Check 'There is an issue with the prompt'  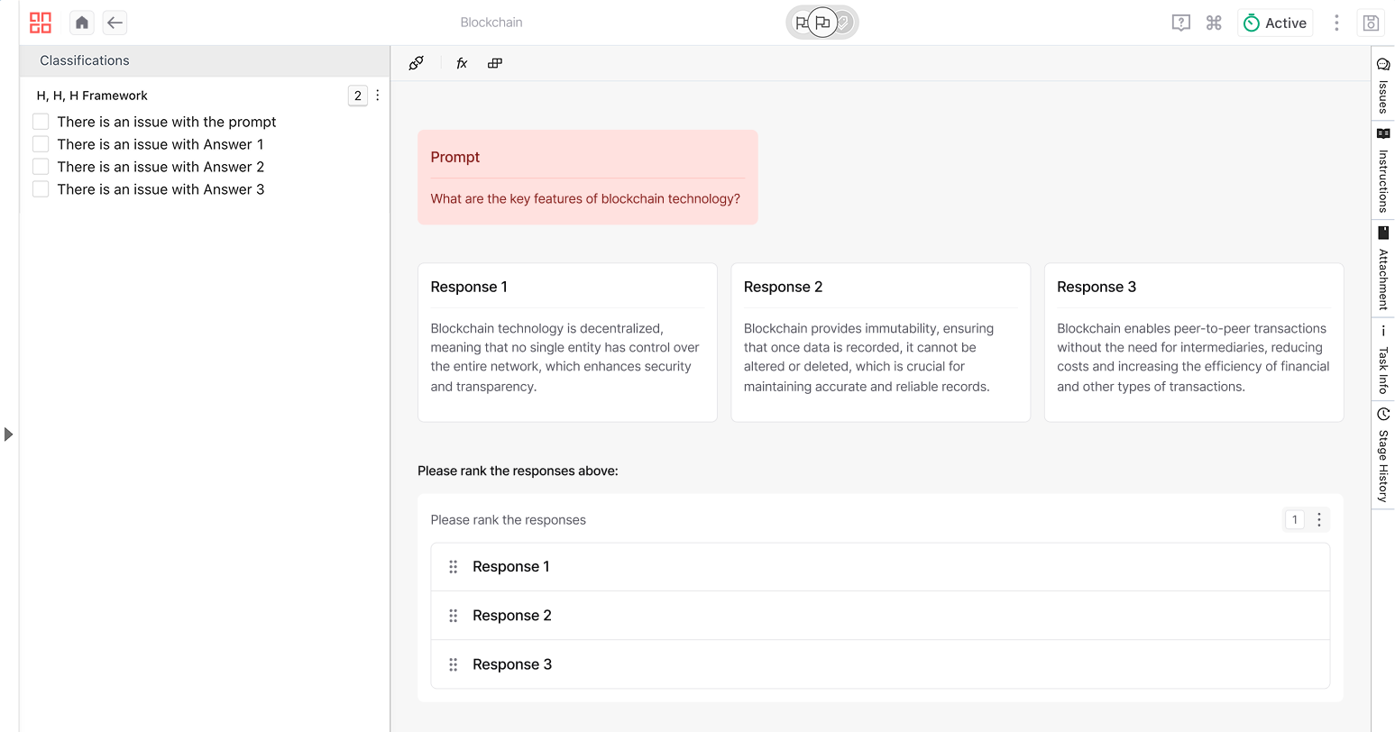click(41, 122)
